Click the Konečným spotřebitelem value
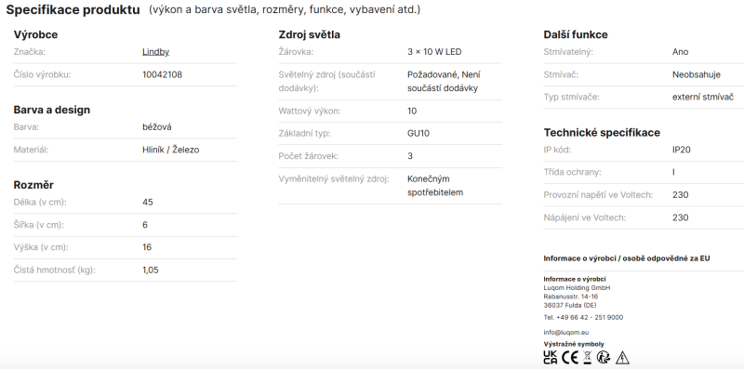This screenshot has width=744, height=369. click(435, 186)
